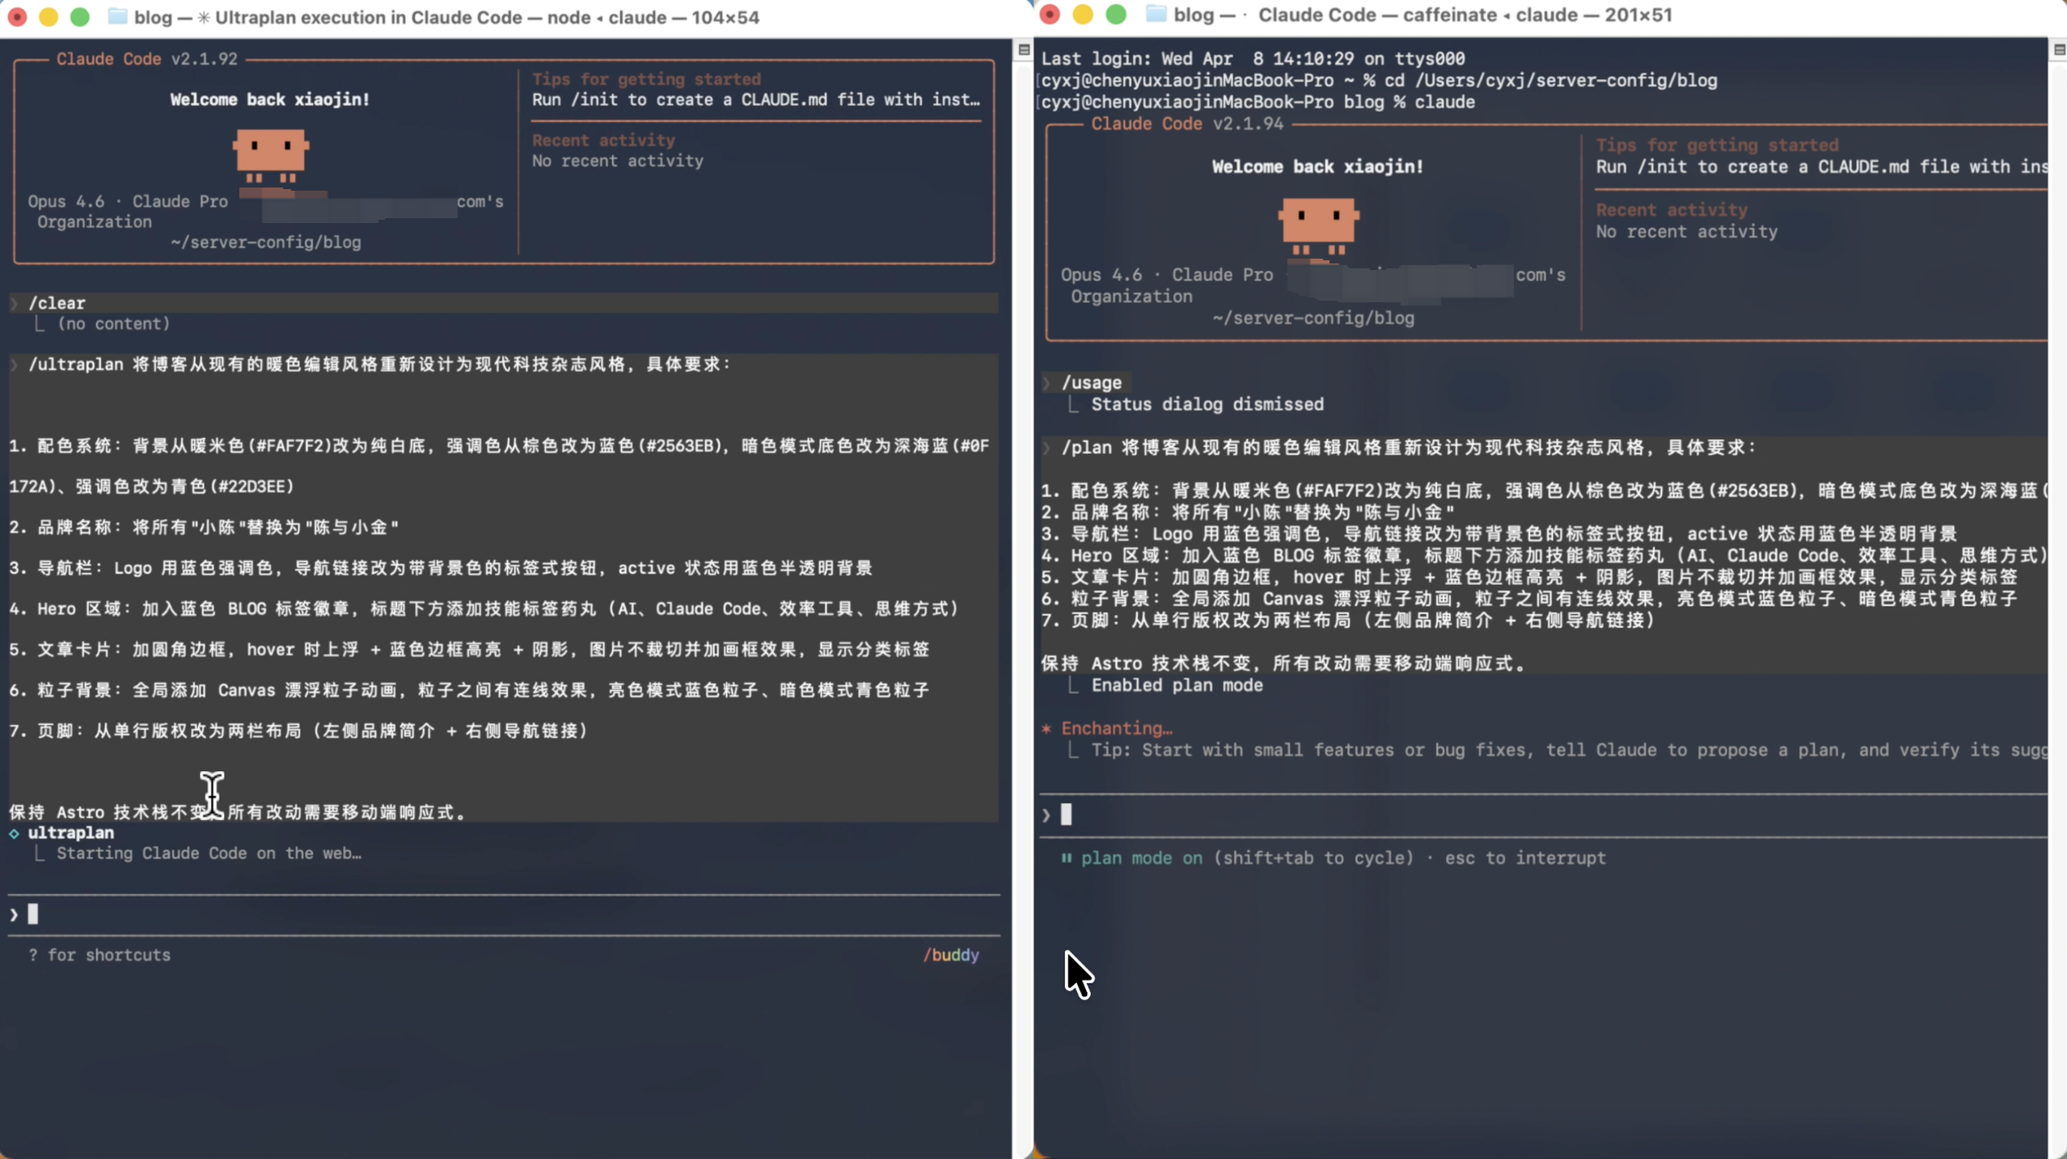Zoom the right terminal window with green button
This screenshot has width=2067, height=1159.
pyautogui.click(x=1116, y=15)
